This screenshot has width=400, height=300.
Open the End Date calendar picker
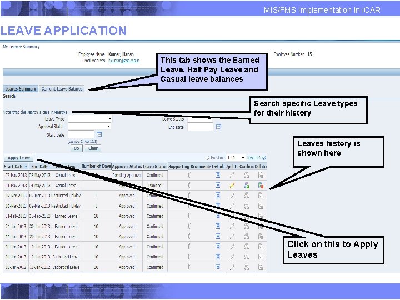tap(219, 127)
